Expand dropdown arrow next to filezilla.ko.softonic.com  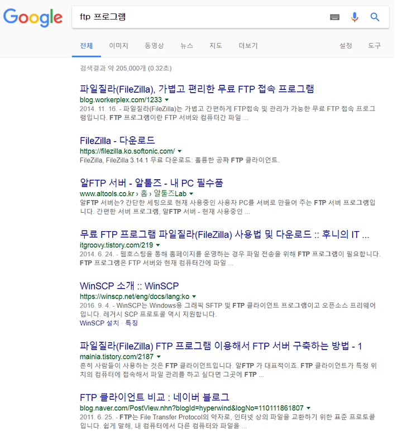point(180,151)
